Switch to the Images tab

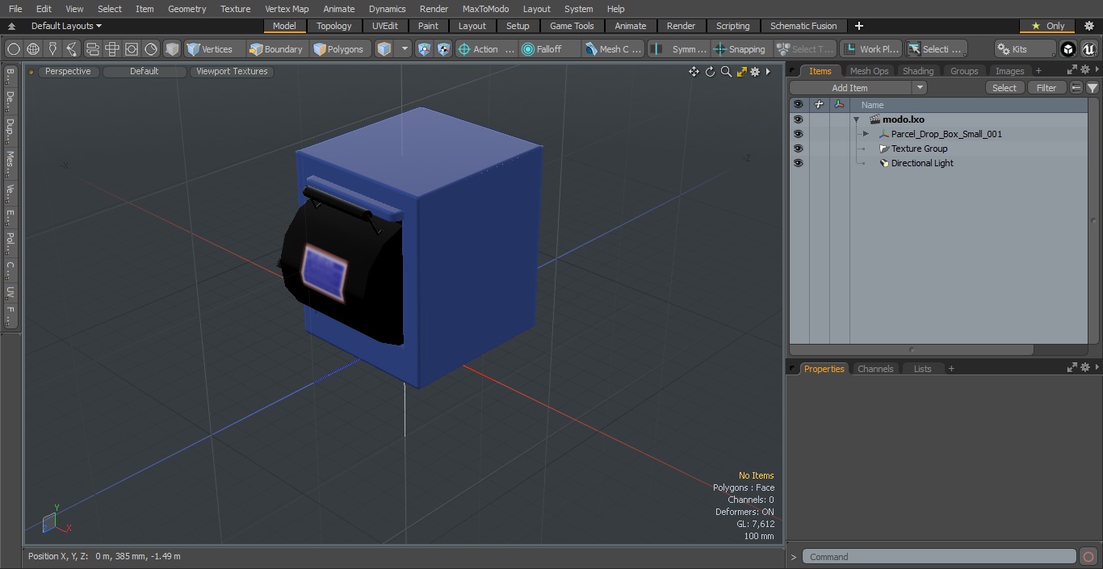click(1009, 71)
